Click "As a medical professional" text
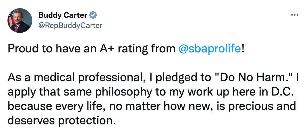This screenshot has height=132, width=306. coord(74,77)
